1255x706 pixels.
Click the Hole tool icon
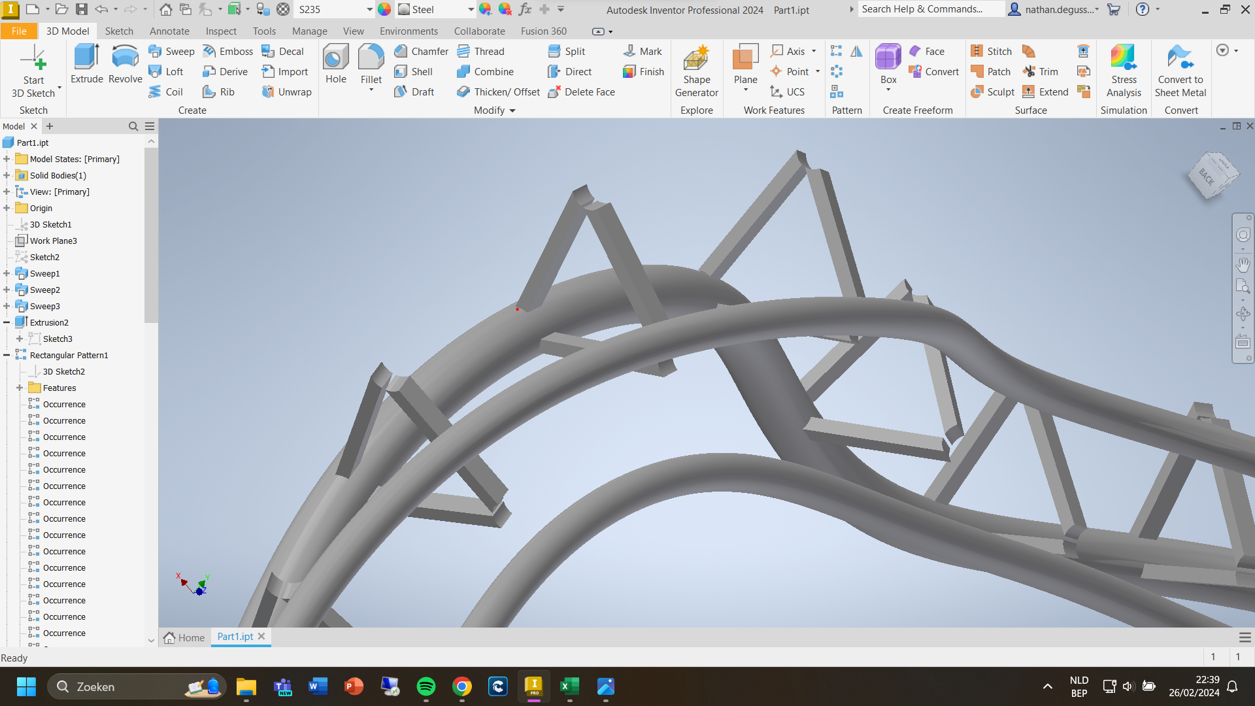click(x=335, y=58)
